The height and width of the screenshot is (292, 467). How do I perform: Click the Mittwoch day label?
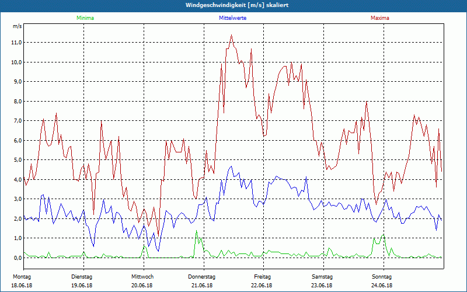(142, 277)
